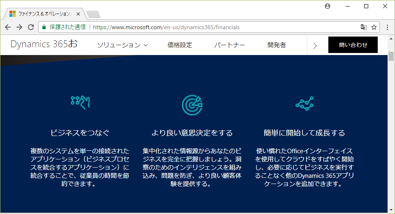Open the 価格設定 nav item
The width and height of the screenshot is (395, 214).
click(180, 45)
